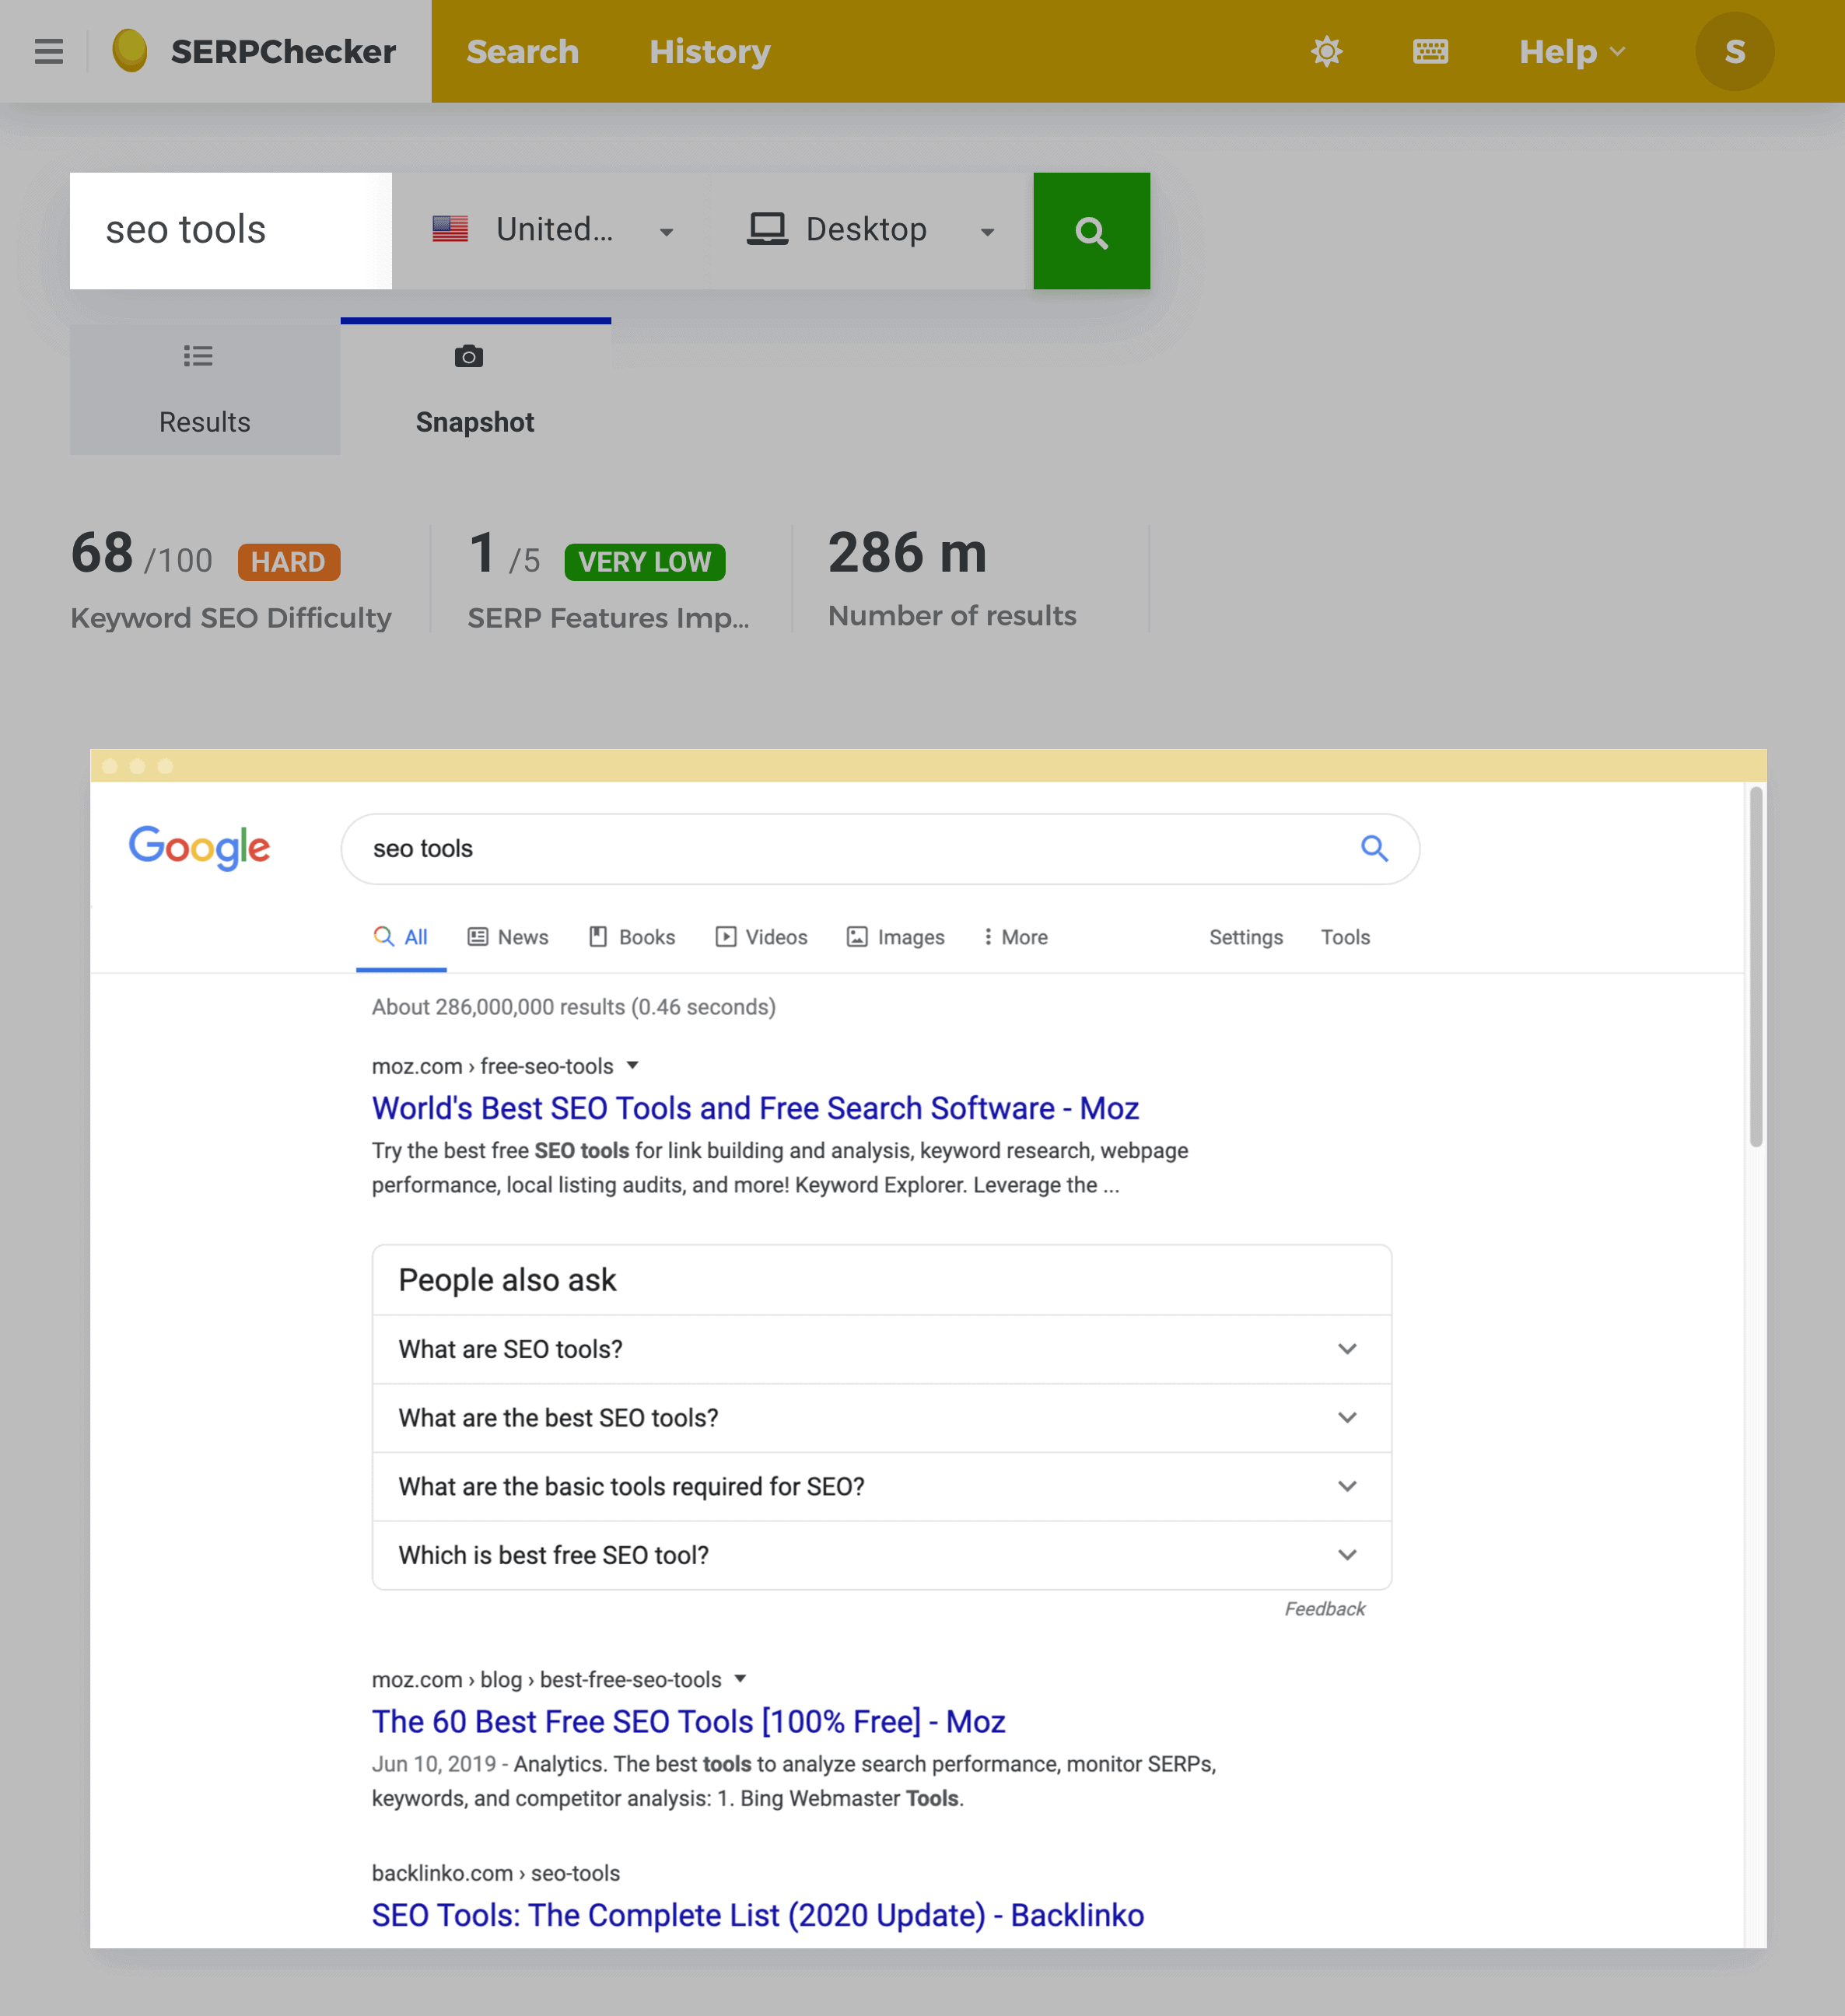Click the Google logo in snapshot

click(x=199, y=848)
